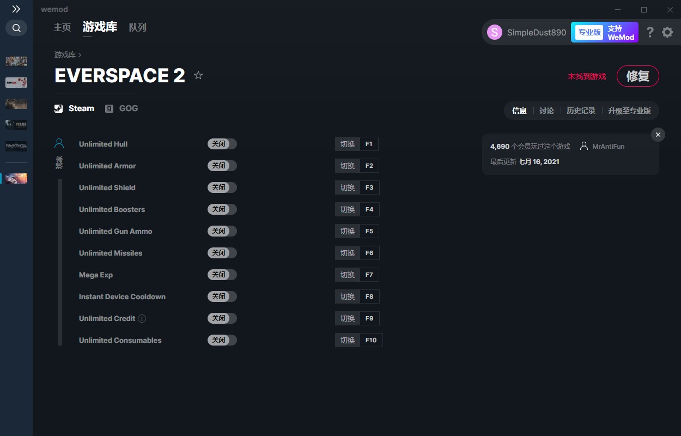Click the F4 hotkey key

point(369,209)
